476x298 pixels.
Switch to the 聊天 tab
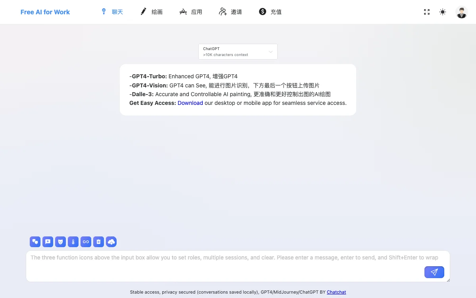[112, 12]
